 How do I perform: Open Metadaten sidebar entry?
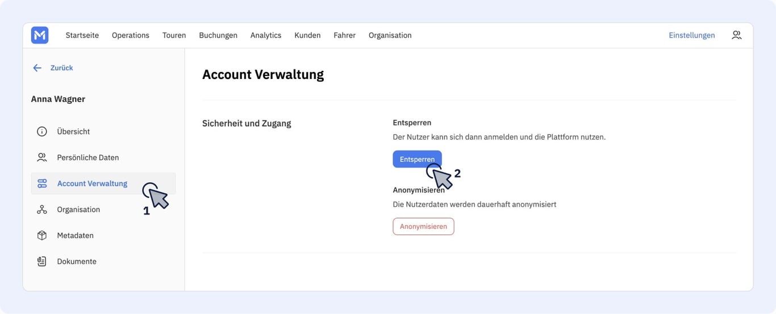103,235
